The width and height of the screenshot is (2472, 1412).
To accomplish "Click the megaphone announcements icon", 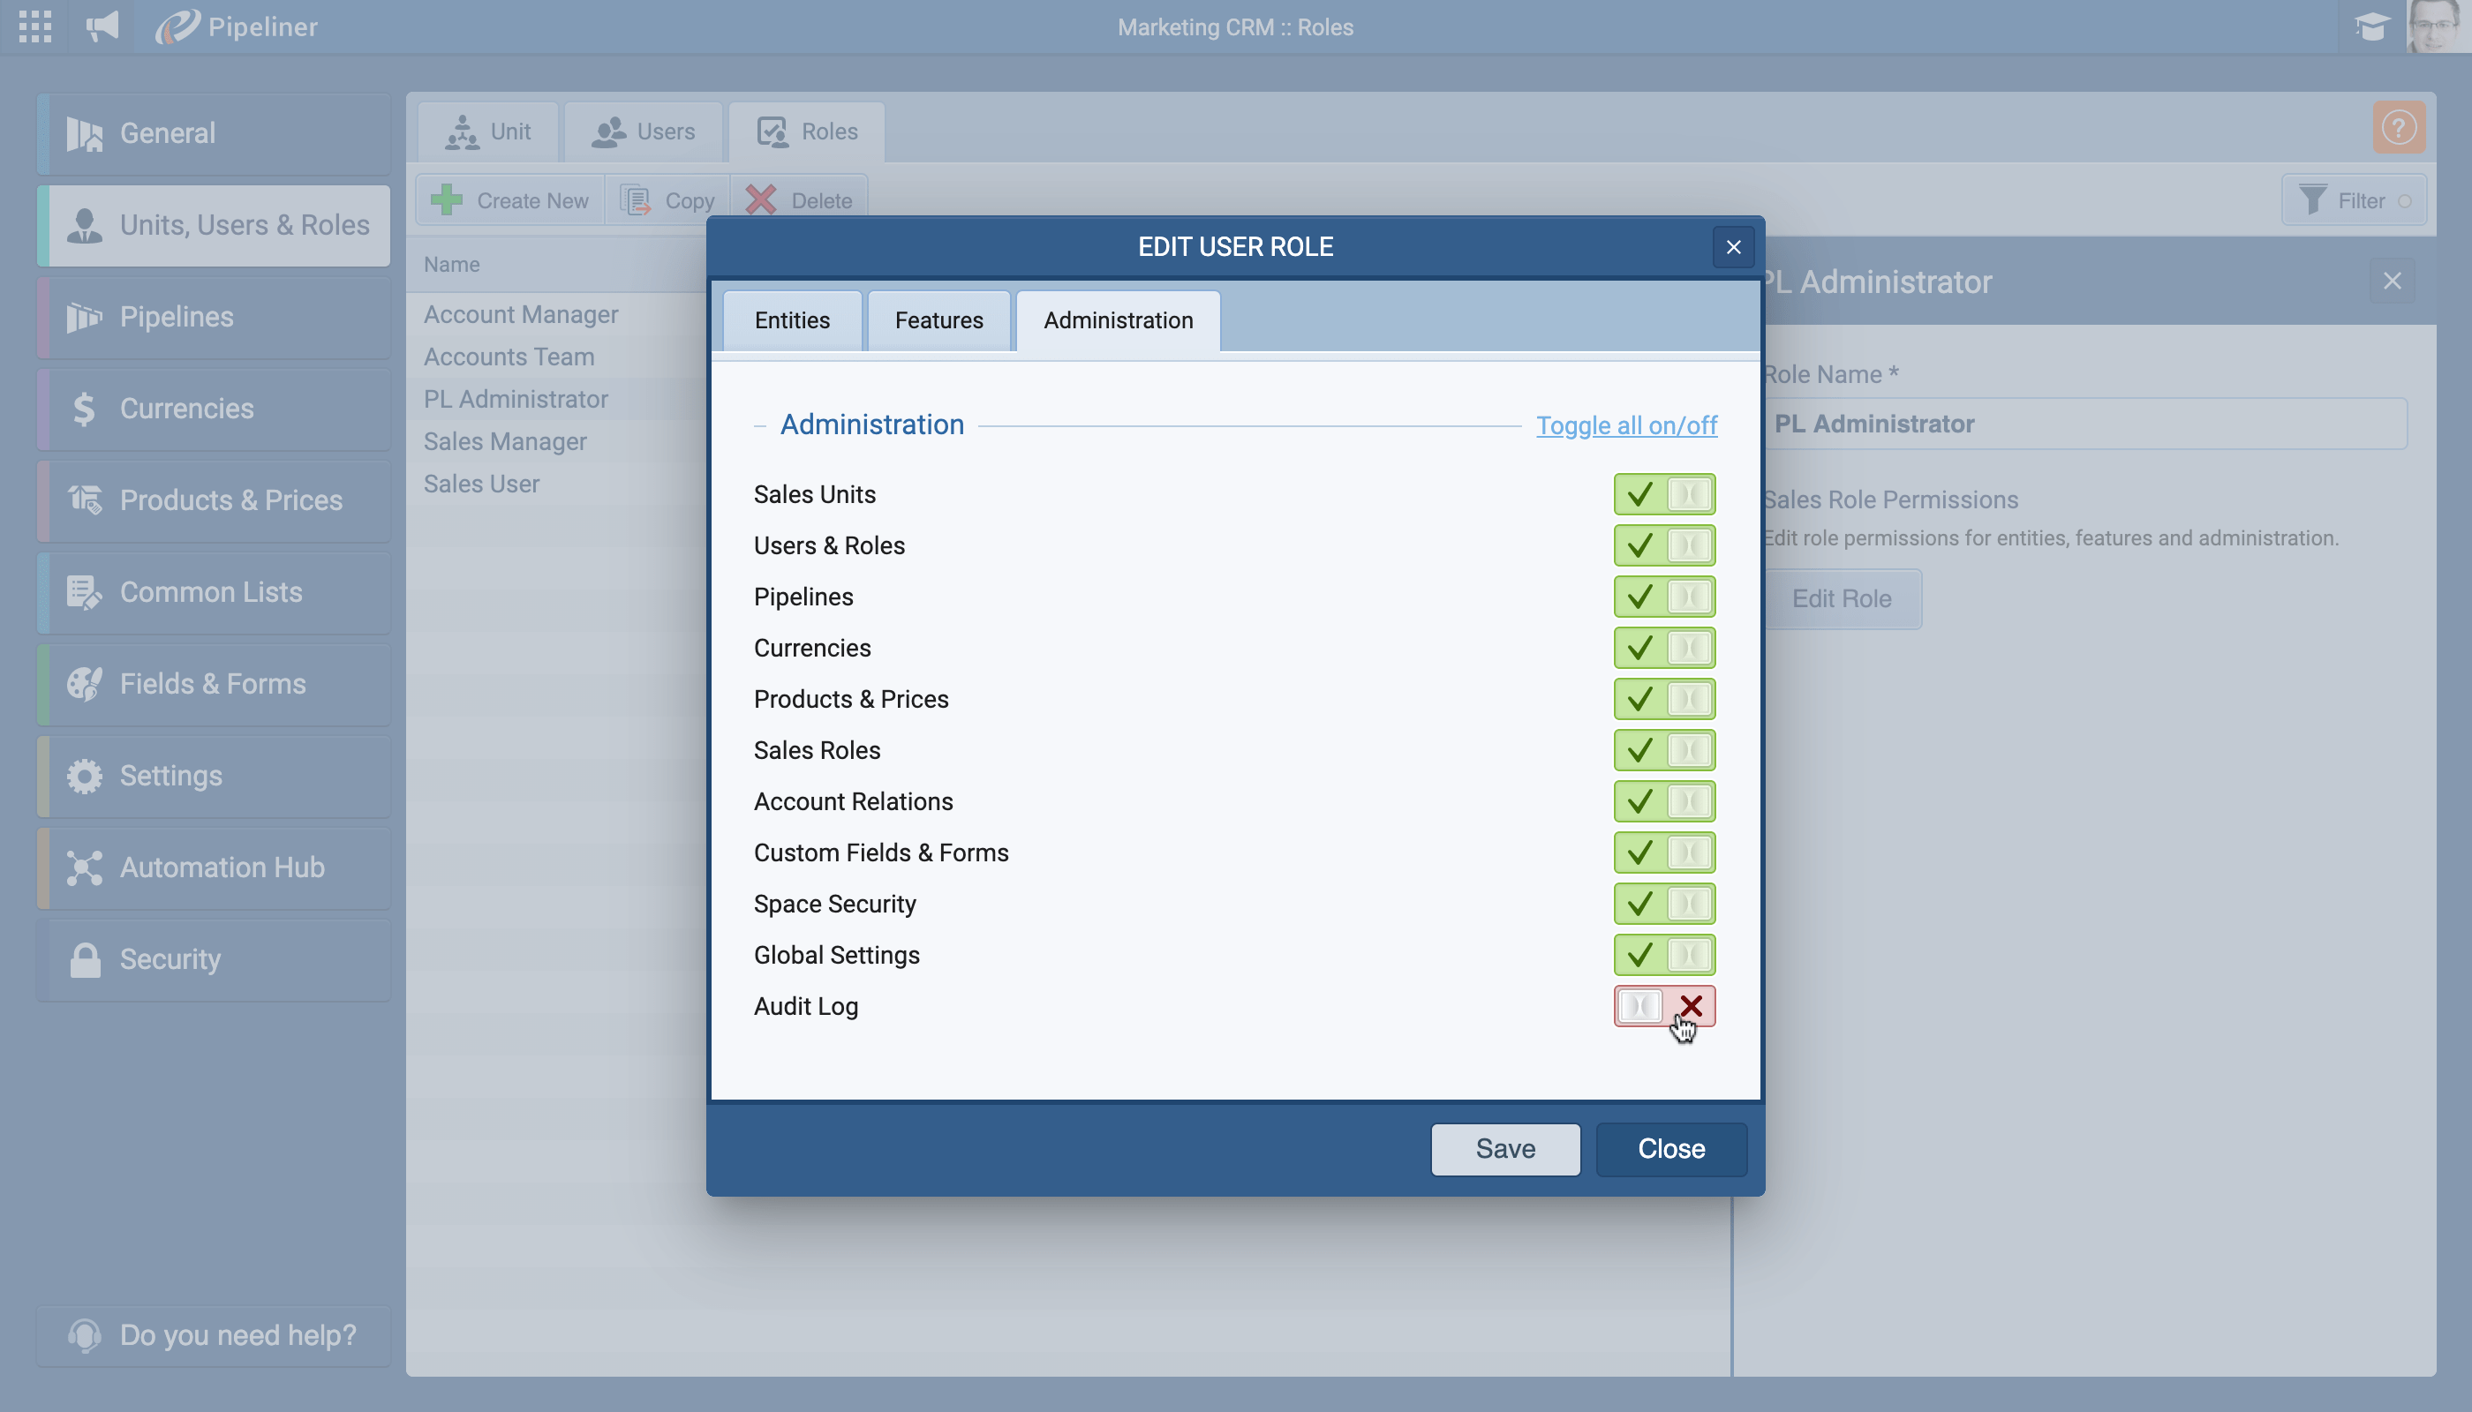I will [x=102, y=26].
